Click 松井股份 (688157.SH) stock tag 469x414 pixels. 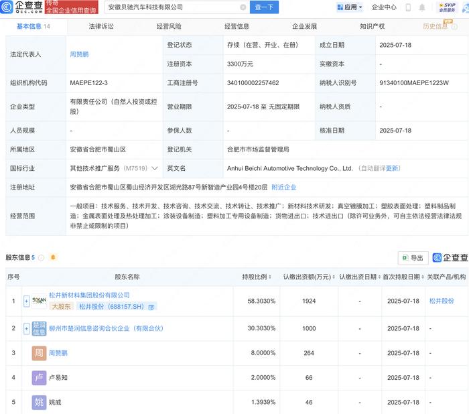(x=117, y=307)
